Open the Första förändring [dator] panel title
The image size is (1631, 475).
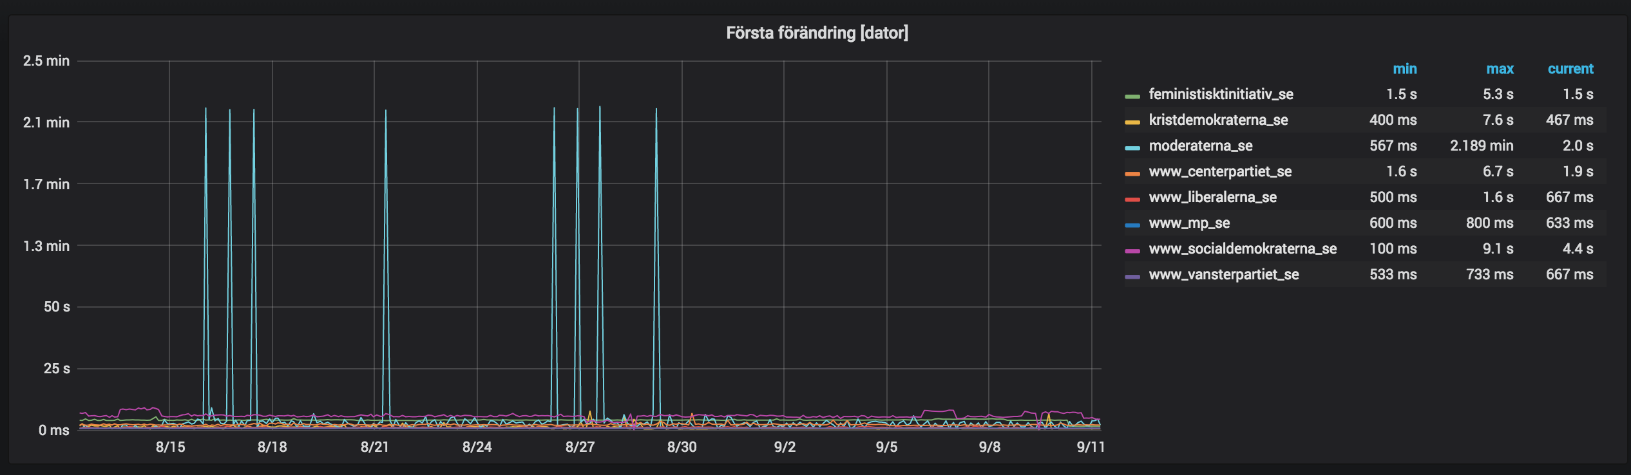pyautogui.click(x=817, y=33)
